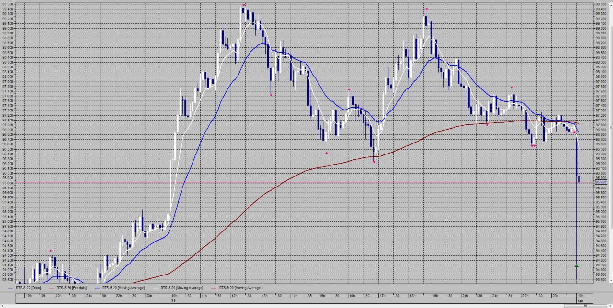The width and height of the screenshot is (613, 308).
Task: Select the dark red Moving Average legend entry
Action: coord(240,288)
